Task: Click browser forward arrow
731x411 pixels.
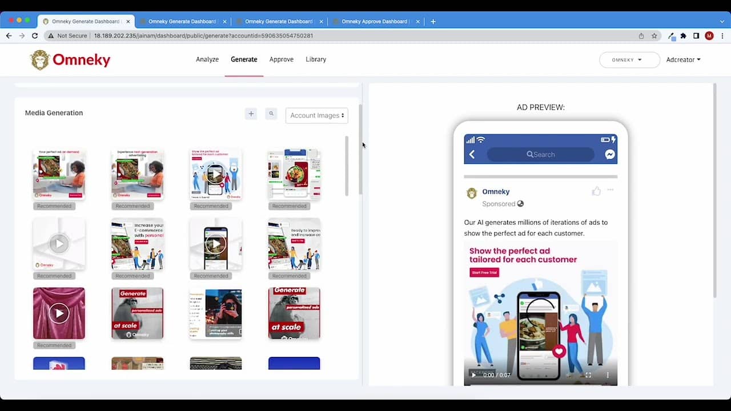Action: [22, 35]
